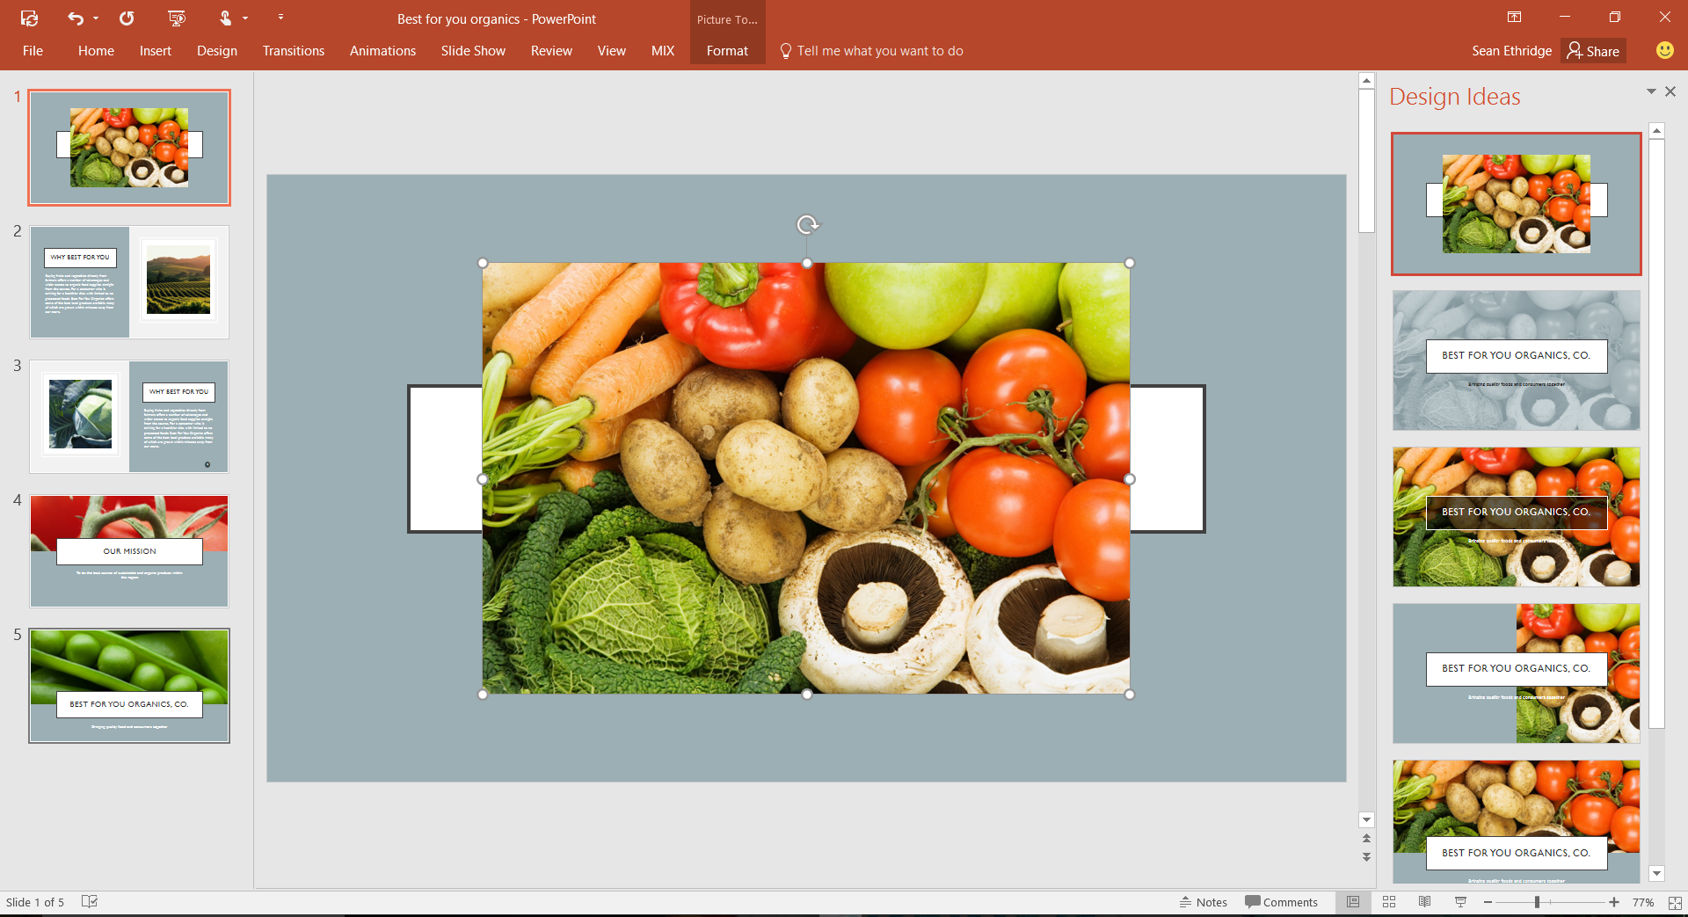Switch to Slide Sorter view icon
Image resolution: width=1688 pixels, height=917 pixels.
click(1389, 902)
